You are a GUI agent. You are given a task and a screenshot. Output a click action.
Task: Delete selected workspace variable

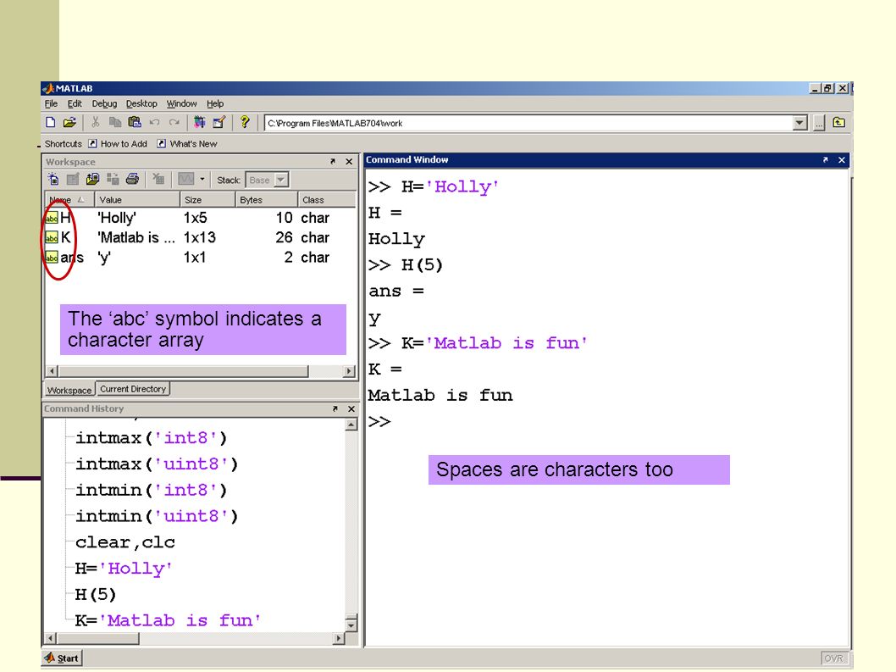pos(158,180)
